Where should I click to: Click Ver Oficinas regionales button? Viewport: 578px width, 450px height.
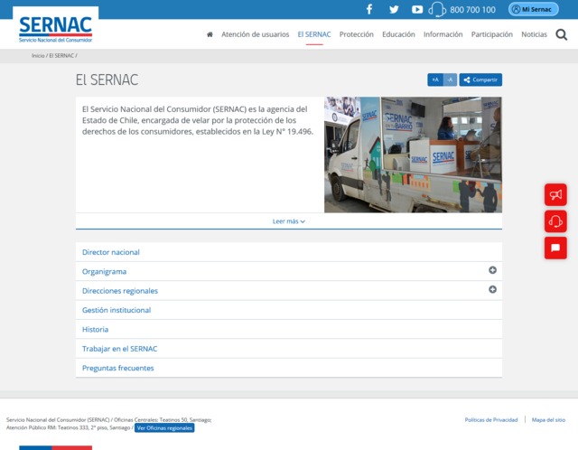coord(164,427)
